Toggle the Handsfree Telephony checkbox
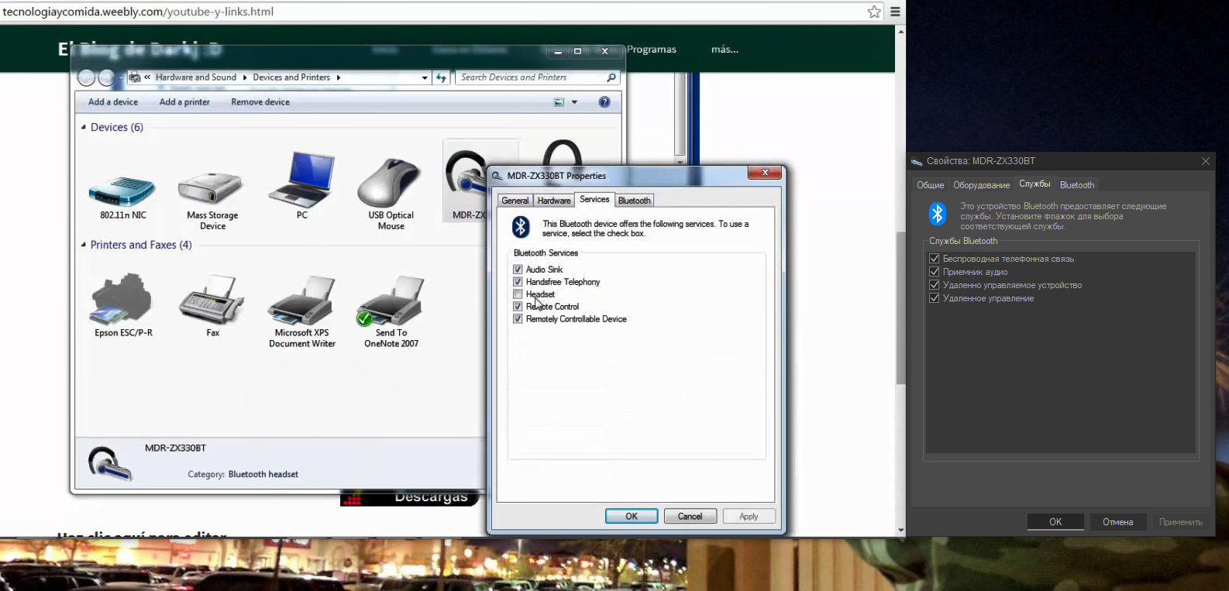This screenshot has height=591, width=1229. click(518, 282)
